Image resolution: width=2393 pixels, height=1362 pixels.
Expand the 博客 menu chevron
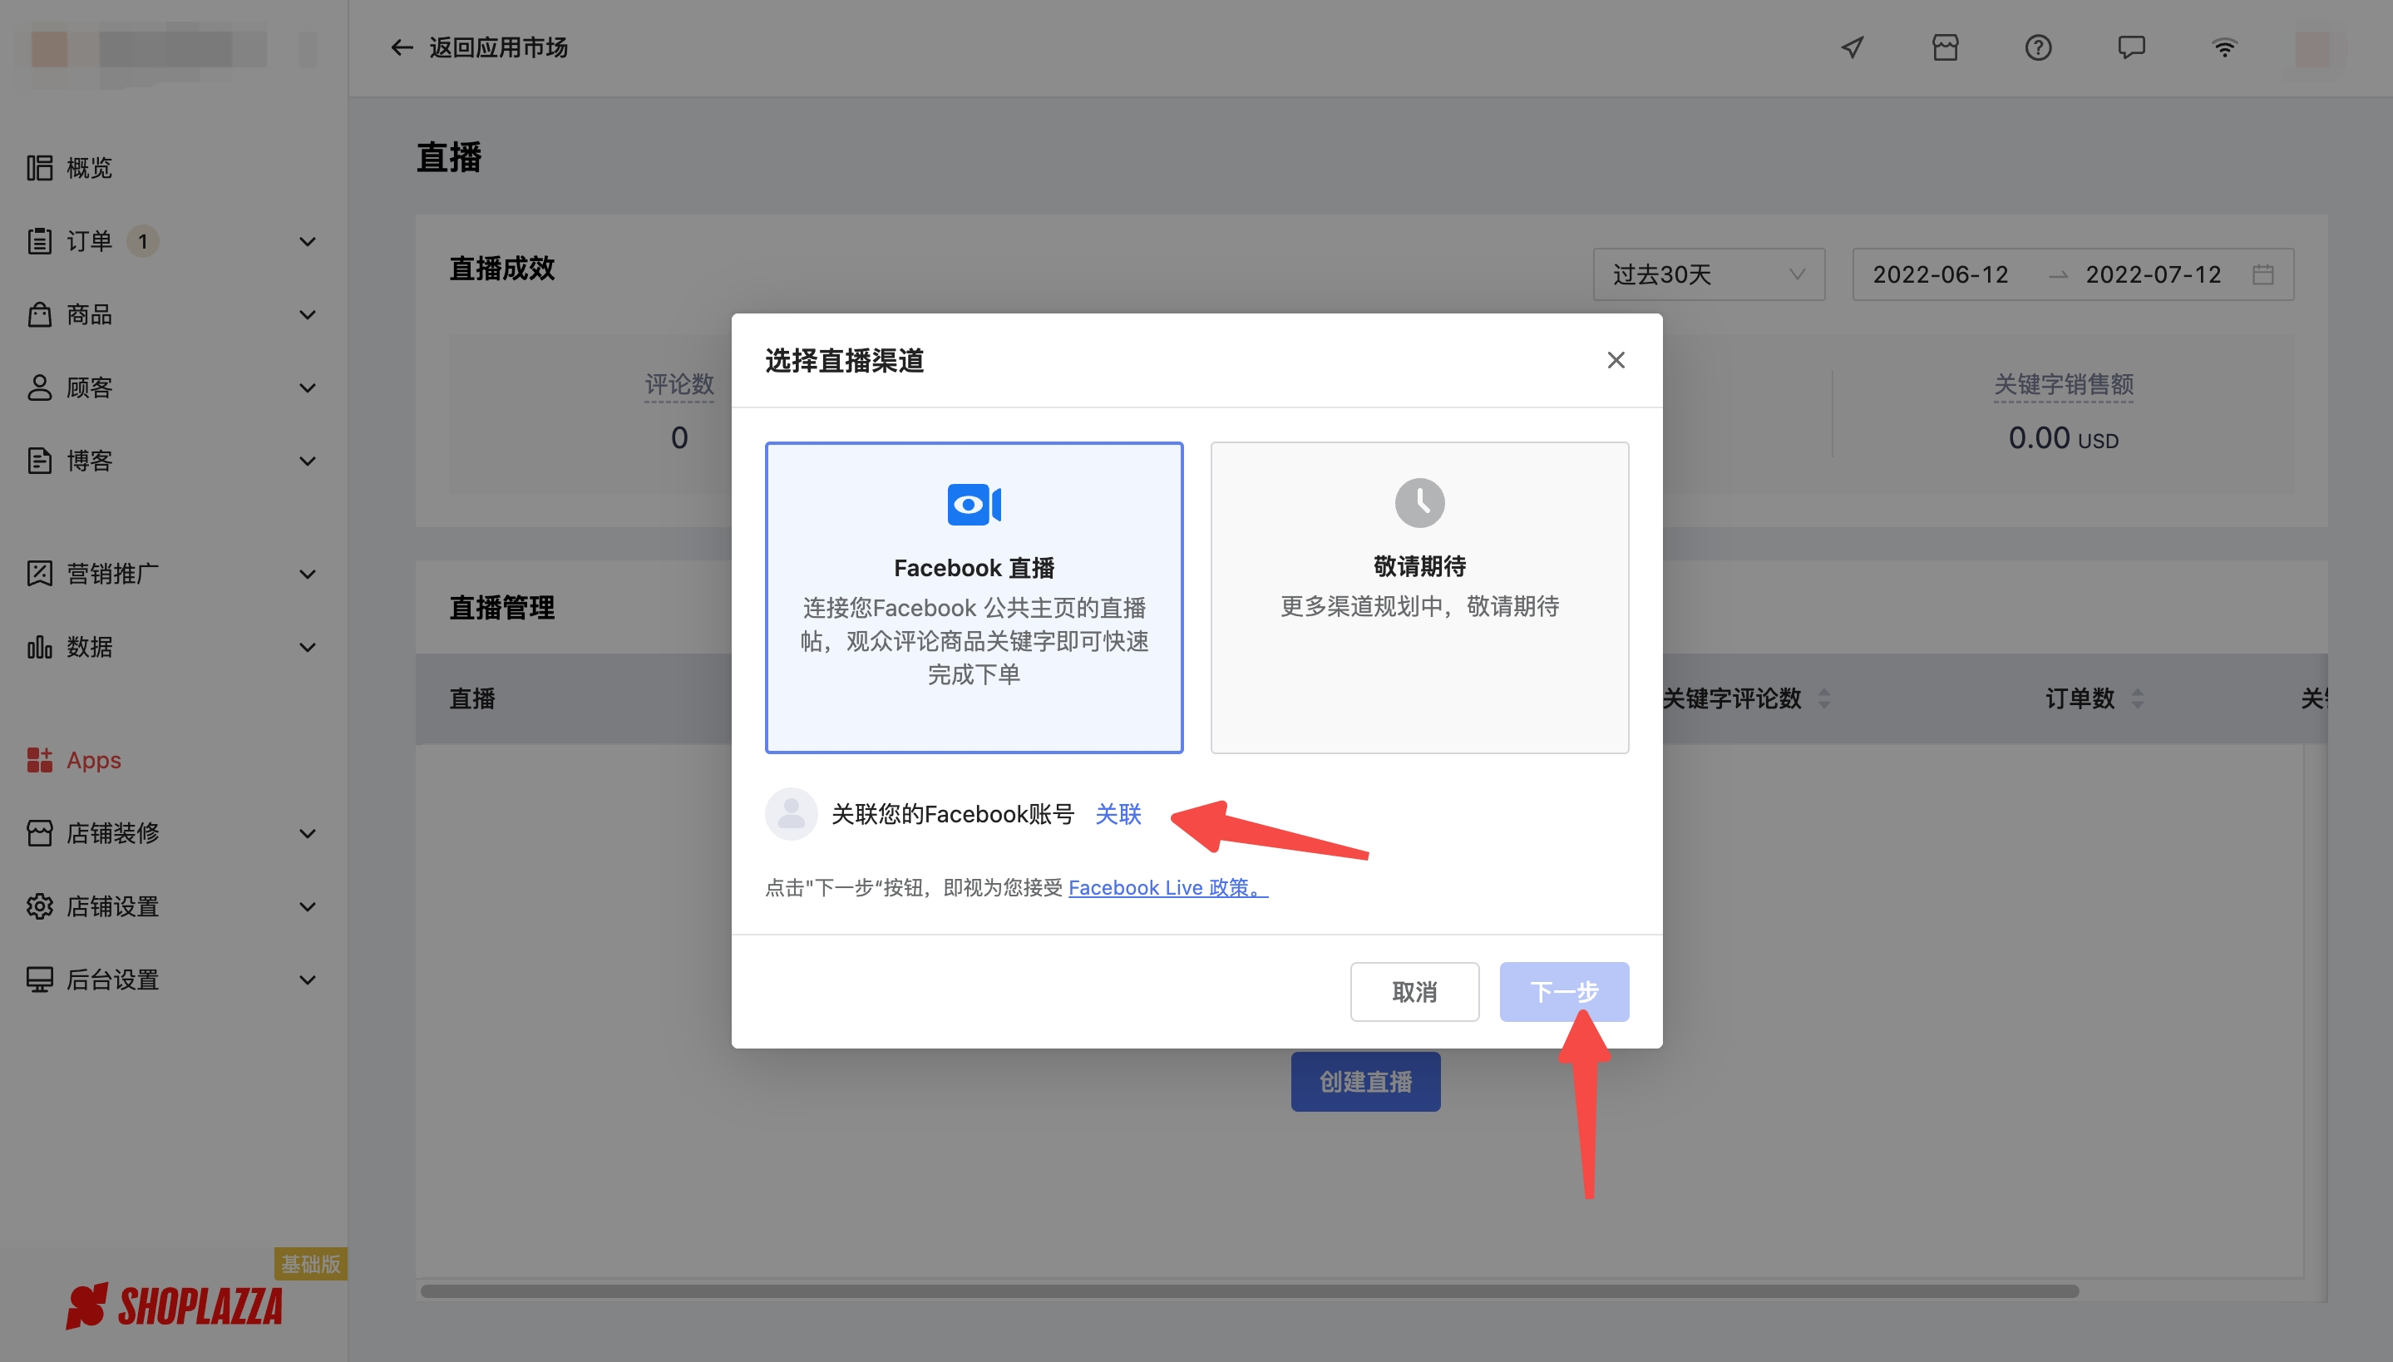307,461
